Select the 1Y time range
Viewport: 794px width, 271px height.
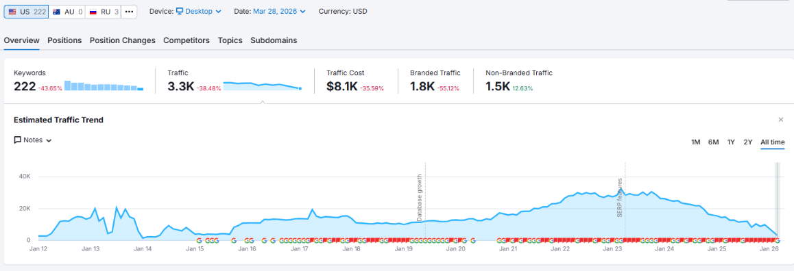tap(731, 142)
